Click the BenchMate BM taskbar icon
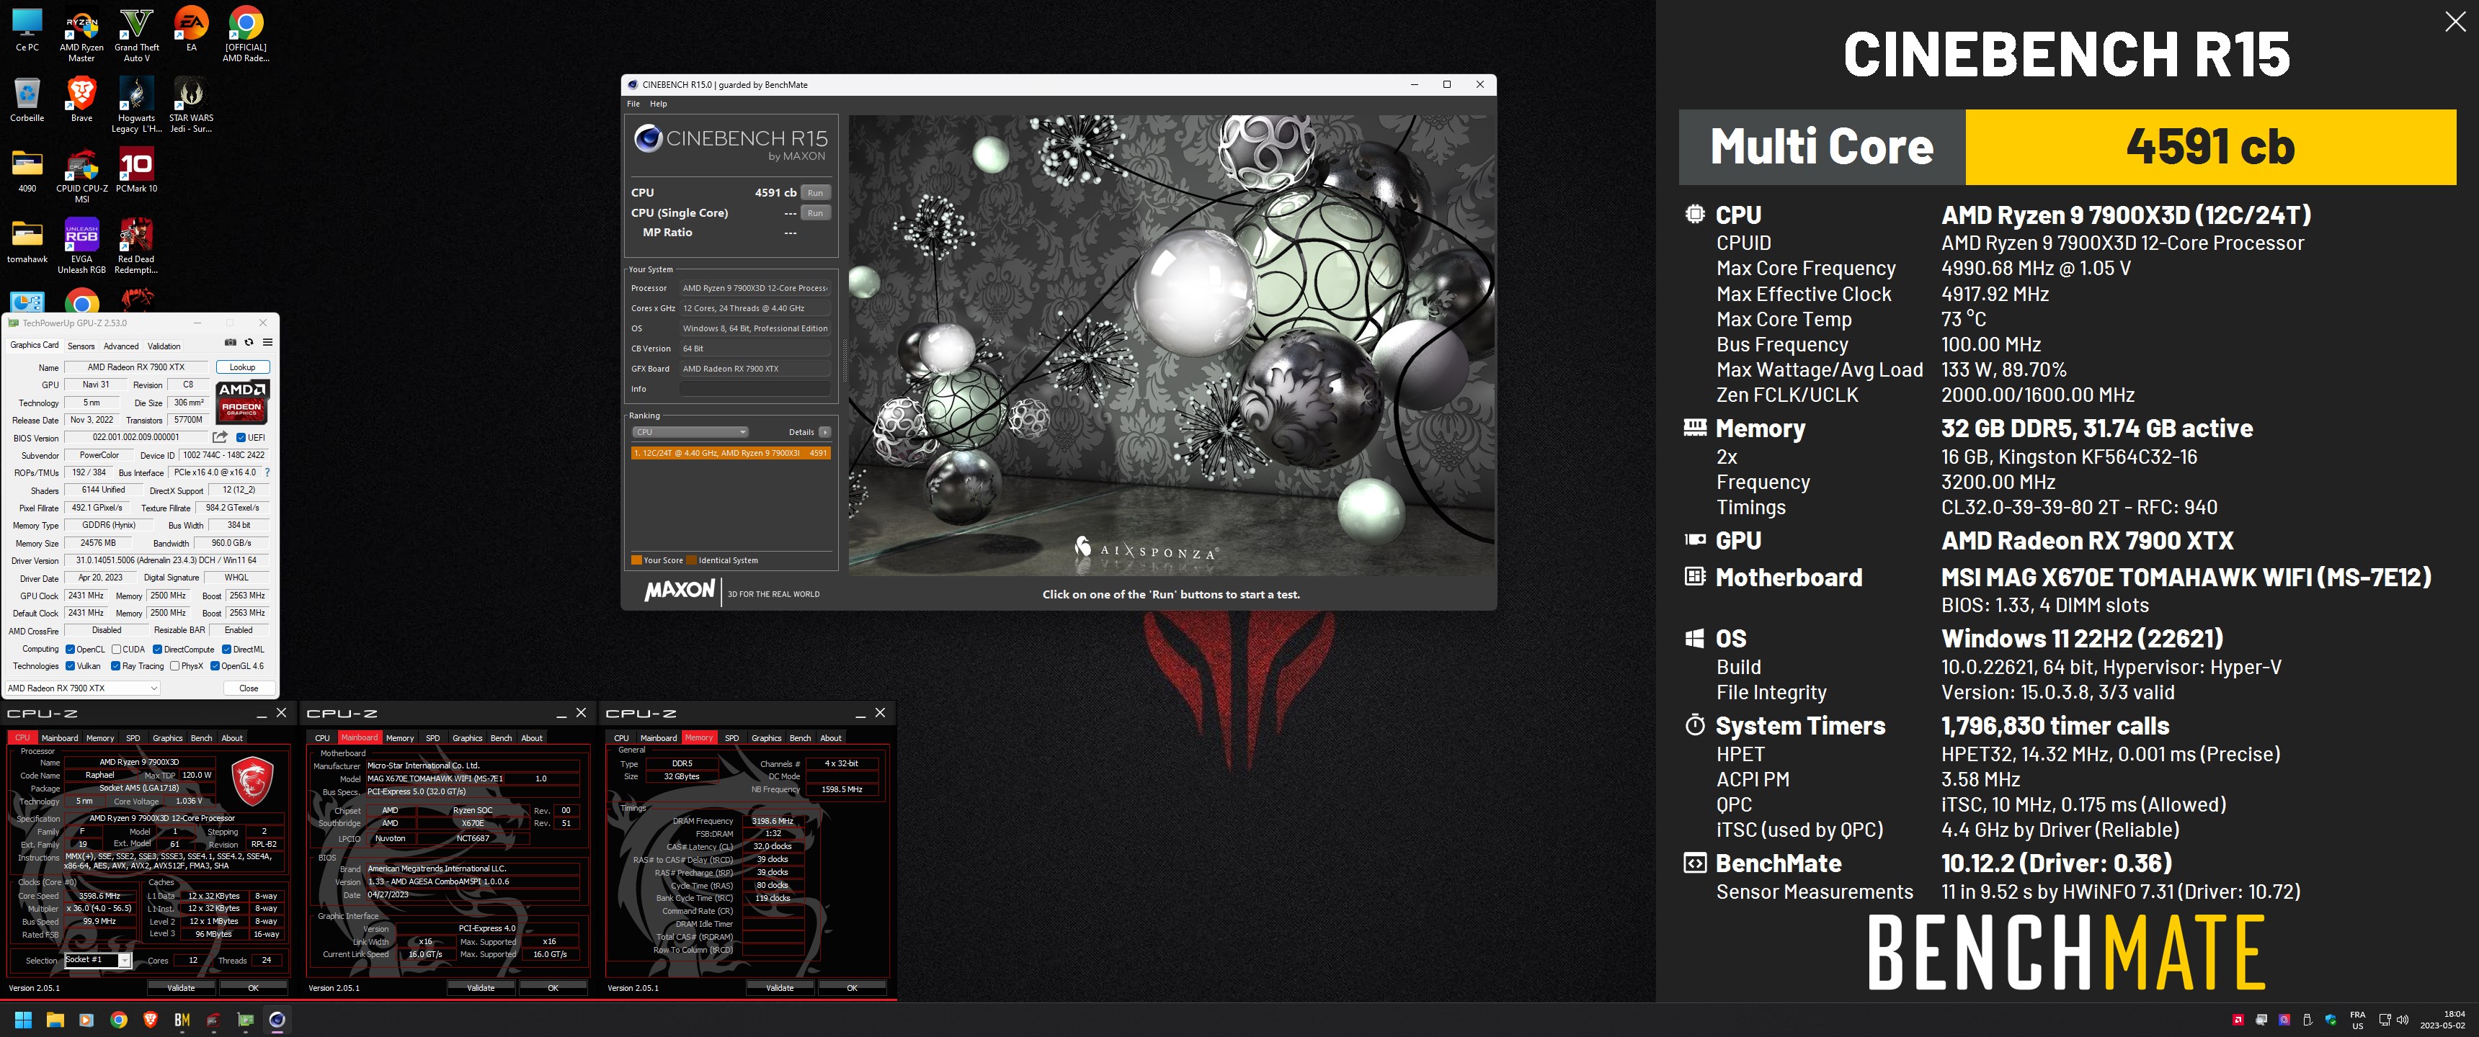2479x1037 pixels. click(182, 1020)
